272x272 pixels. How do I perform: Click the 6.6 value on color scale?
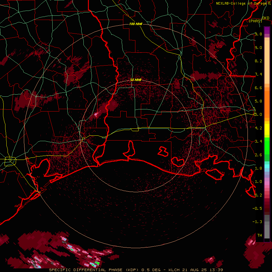tap(258, 88)
